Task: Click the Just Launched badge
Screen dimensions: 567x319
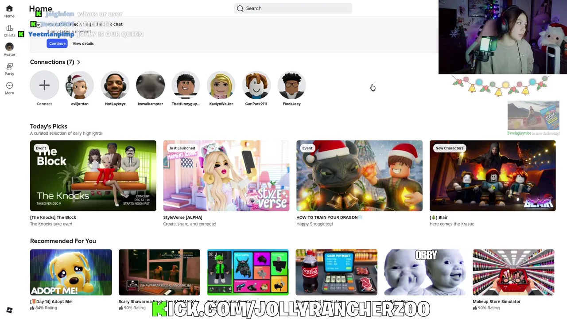Action: 182,148
